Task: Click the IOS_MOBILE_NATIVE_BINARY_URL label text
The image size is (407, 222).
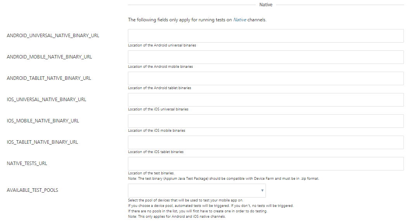Action: coord(43,121)
